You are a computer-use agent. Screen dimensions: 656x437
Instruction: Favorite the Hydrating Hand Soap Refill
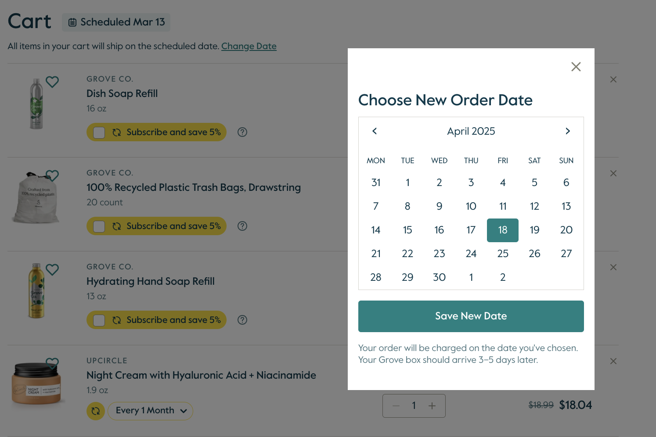point(52,269)
